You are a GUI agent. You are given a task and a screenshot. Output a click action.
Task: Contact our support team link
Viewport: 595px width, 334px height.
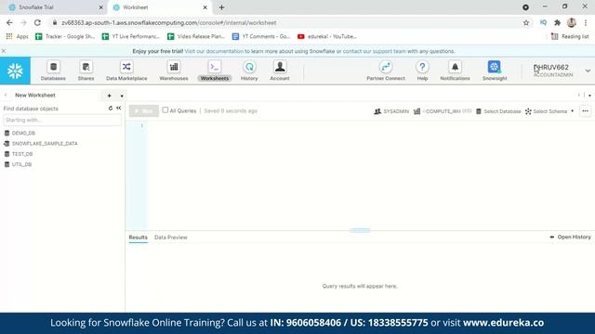(x=374, y=51)
